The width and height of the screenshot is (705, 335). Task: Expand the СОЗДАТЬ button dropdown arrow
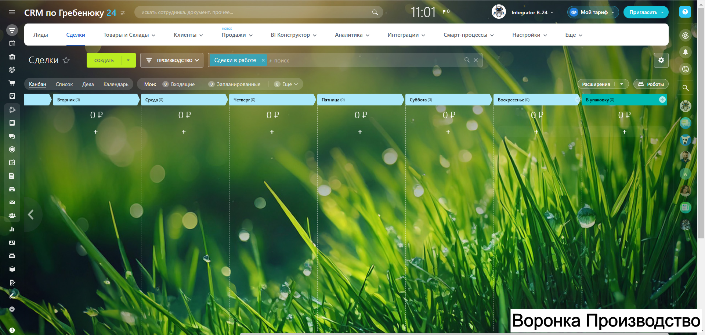(128, 60)
